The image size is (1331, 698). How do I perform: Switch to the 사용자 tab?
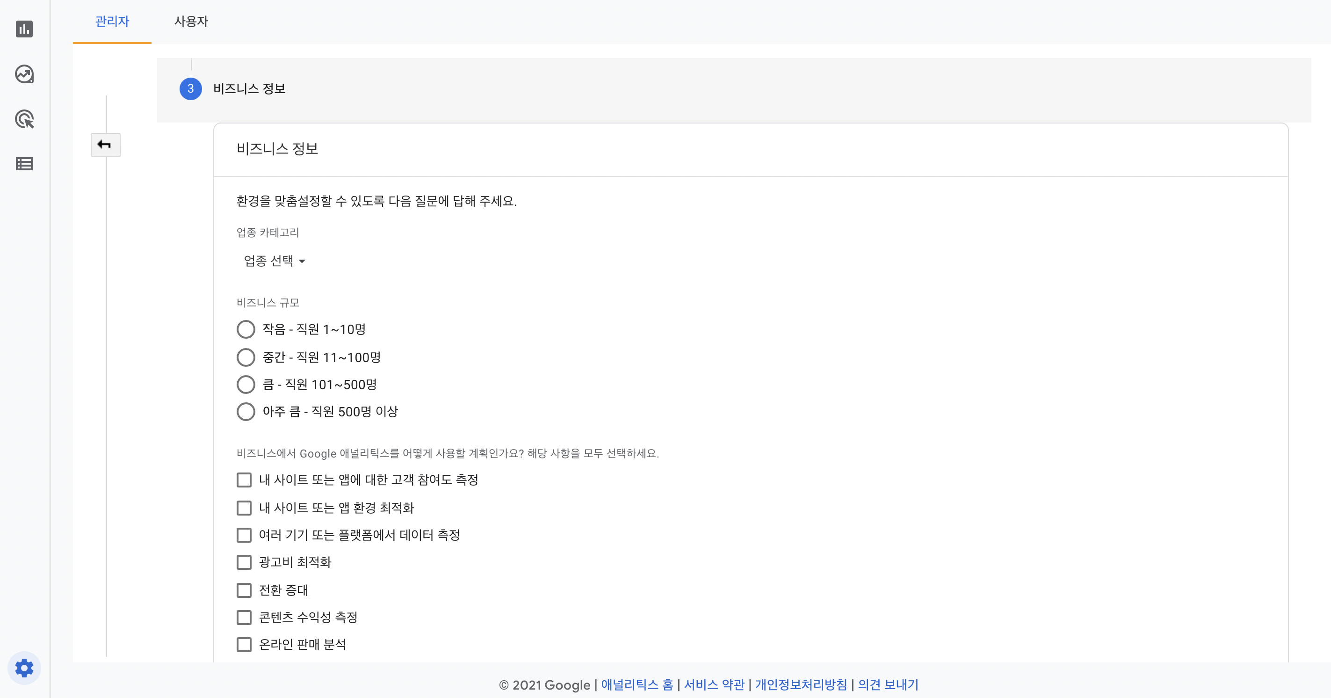coord(191,22)
